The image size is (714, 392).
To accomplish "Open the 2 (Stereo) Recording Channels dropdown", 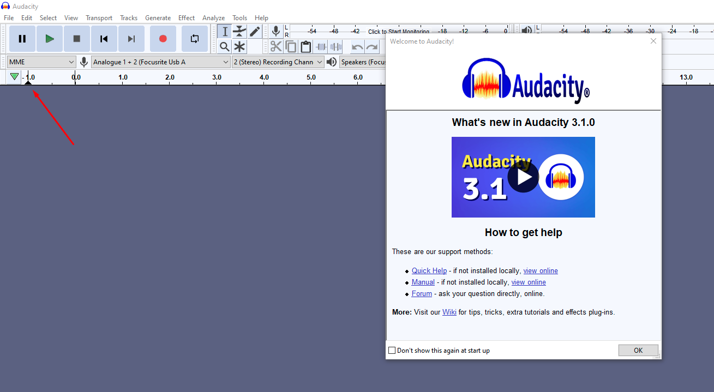I will tap(278, 62).
